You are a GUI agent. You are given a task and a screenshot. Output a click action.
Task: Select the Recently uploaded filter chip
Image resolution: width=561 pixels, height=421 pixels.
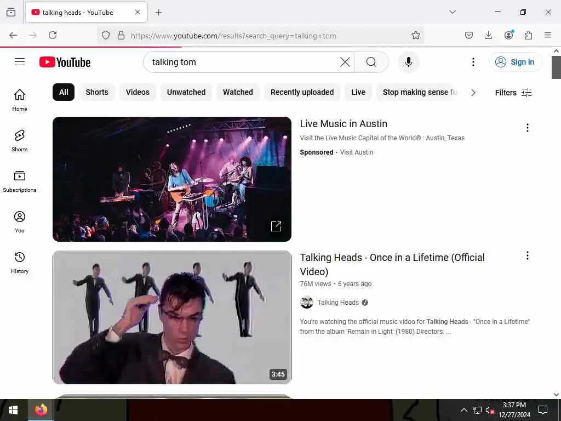tap(302, 92)
